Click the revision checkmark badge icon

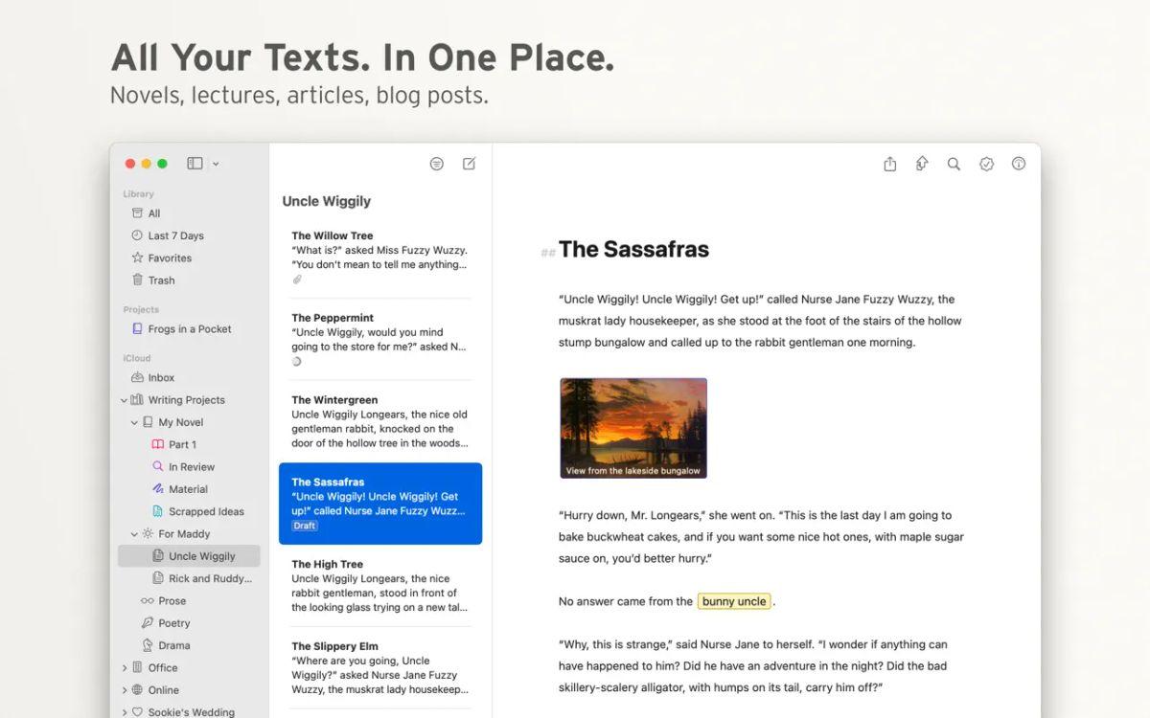pos(986,164)
